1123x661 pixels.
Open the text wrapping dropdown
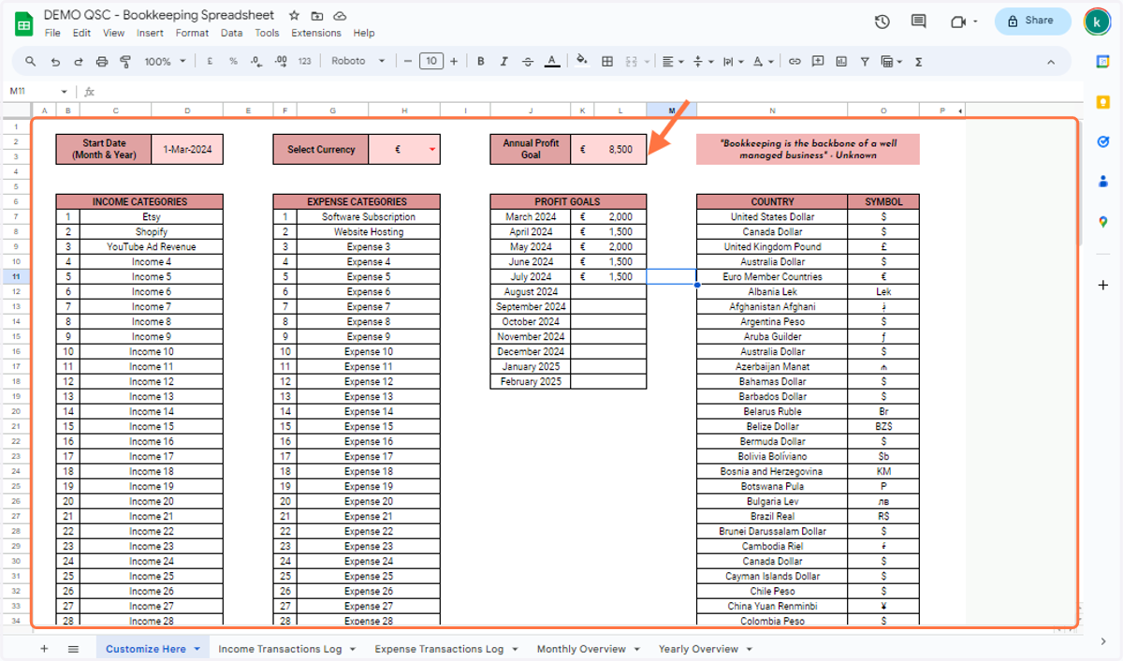click(732, 61)
